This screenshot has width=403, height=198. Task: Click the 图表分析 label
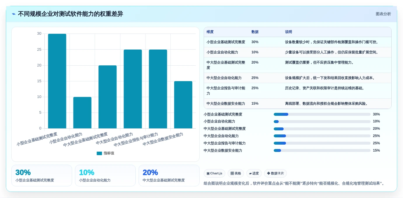tap(383, 14)
